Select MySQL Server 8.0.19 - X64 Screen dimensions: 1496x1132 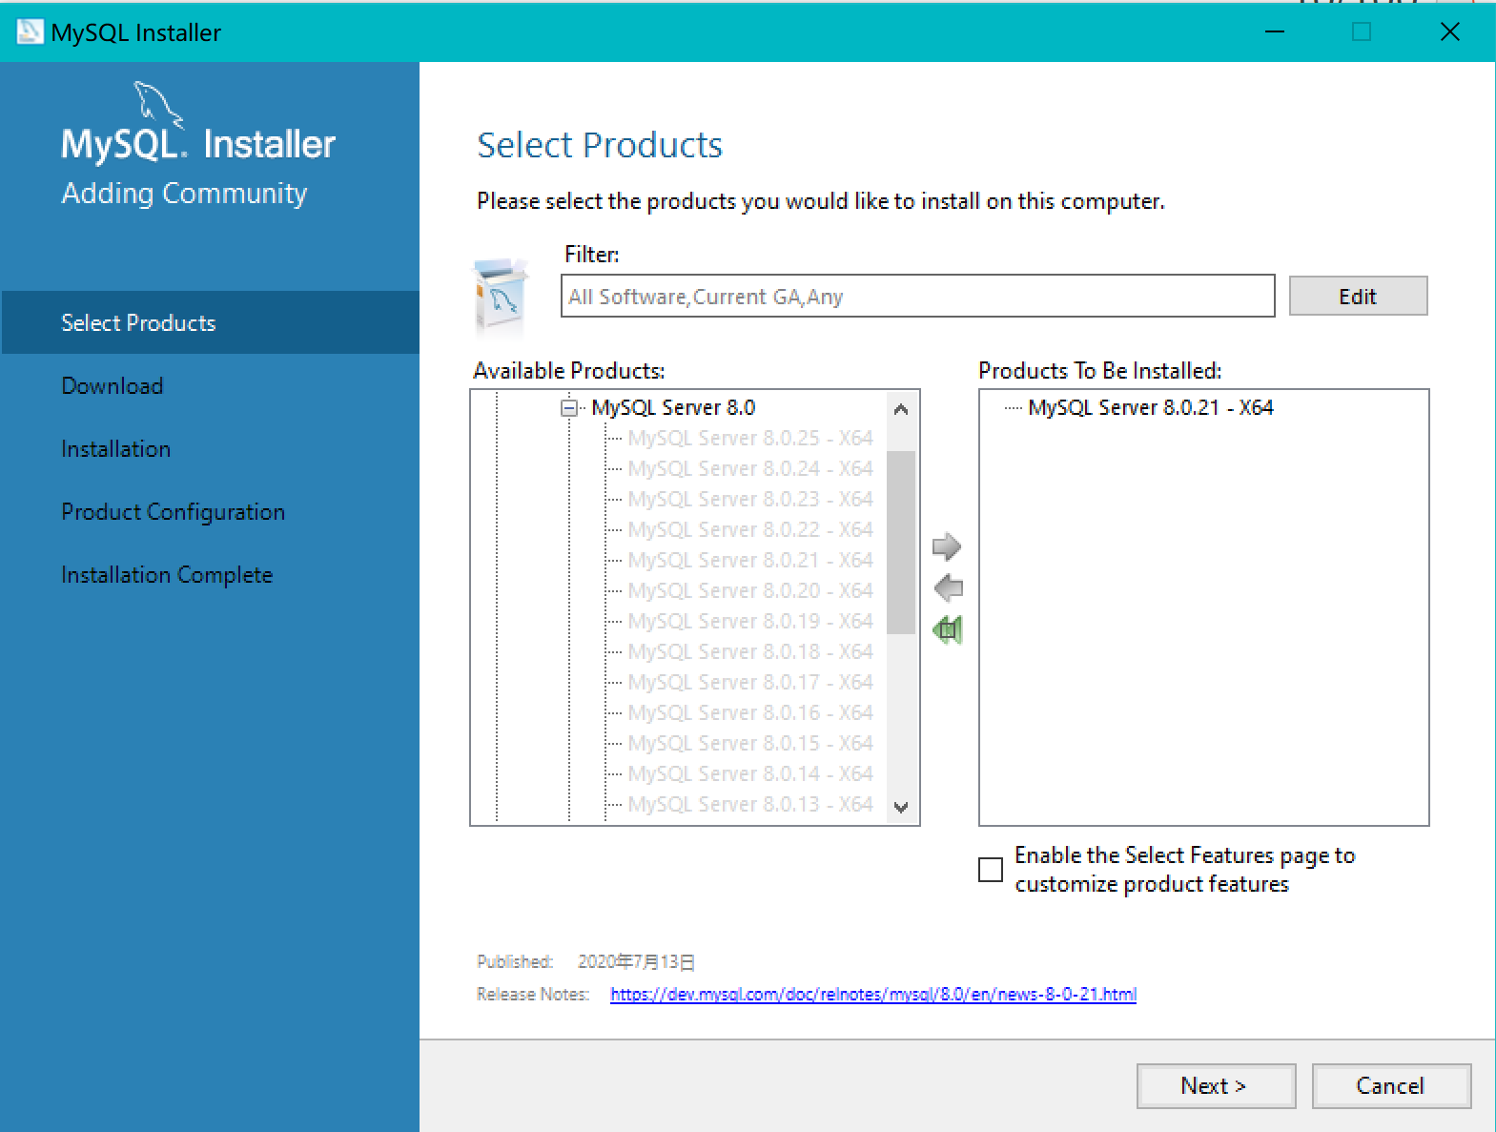click(749, 622)
